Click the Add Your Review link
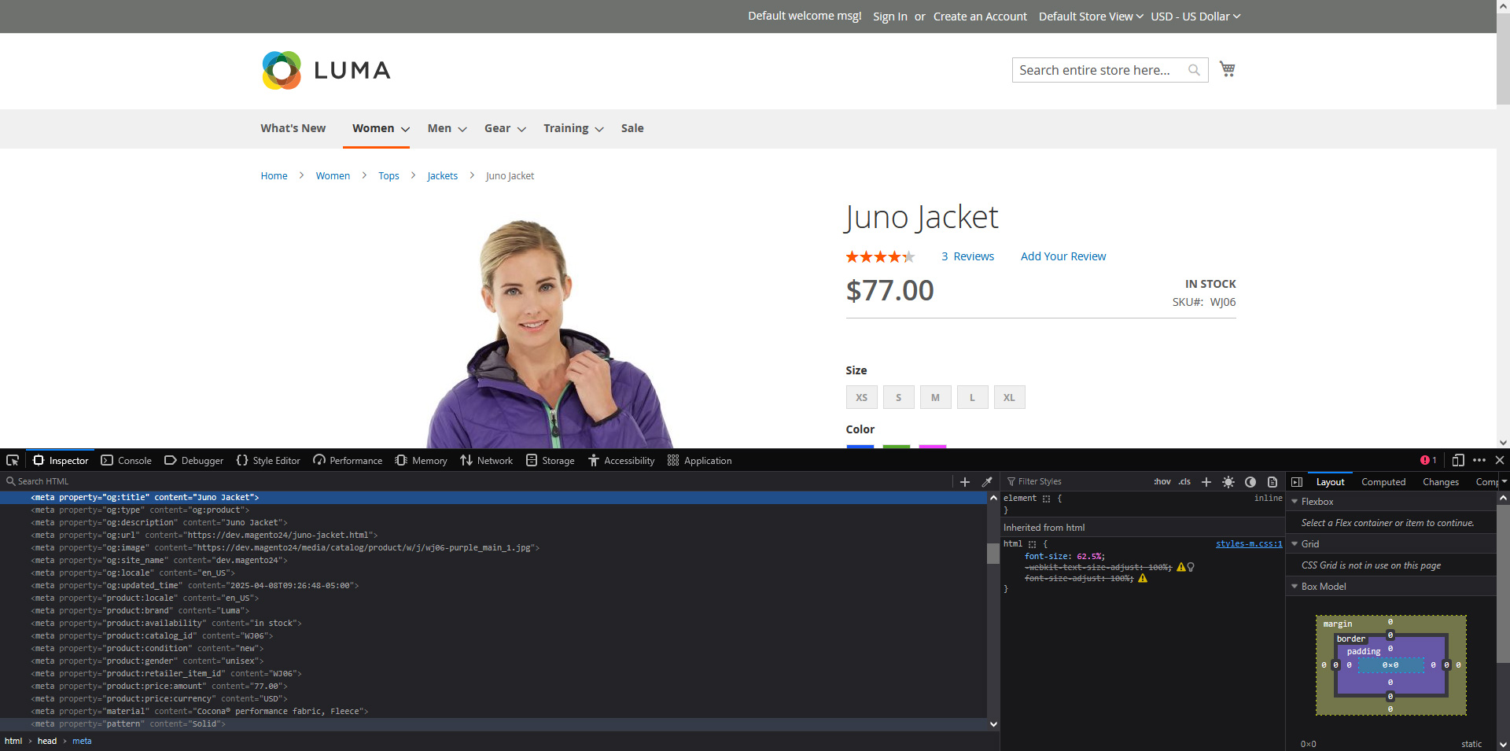The height and width of the screenshot is (751, 1510). click(x=1063, y=256)
